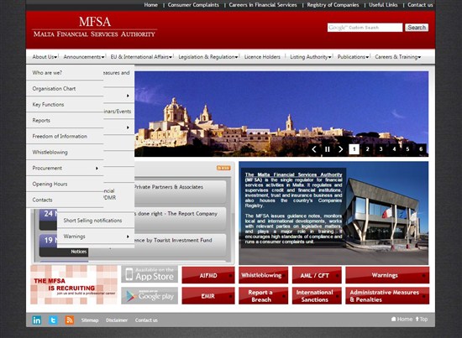Open Licence Holders in navigation bar
Viewport: 462px width, 338px height.
(262, 57)
